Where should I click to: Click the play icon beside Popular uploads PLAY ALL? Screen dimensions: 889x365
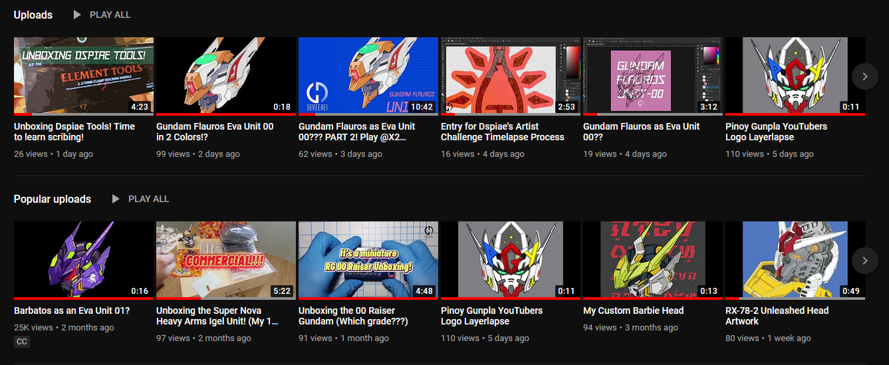116,199
